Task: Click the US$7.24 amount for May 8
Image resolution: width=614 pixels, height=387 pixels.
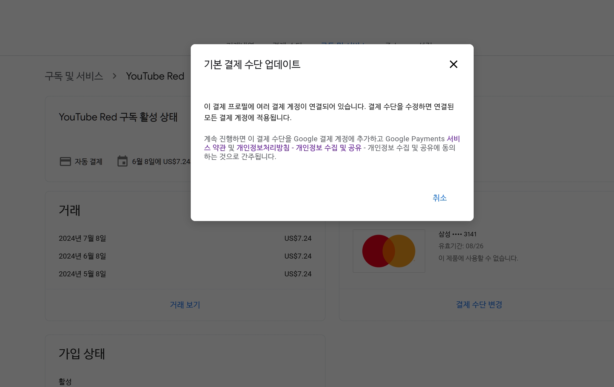Action: 298,274
